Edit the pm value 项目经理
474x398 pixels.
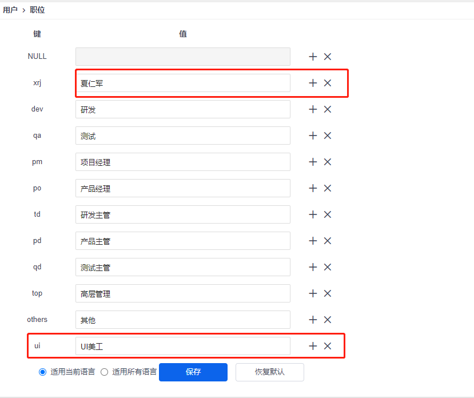[183, 162]
